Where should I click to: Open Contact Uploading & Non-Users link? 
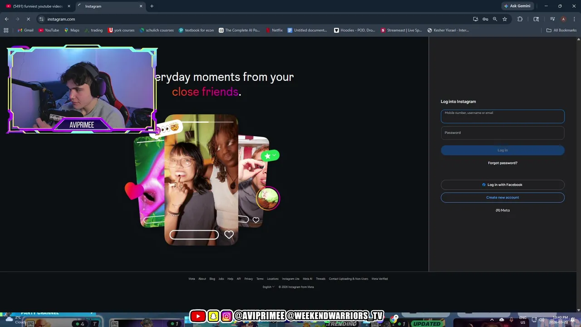[349, 279]
